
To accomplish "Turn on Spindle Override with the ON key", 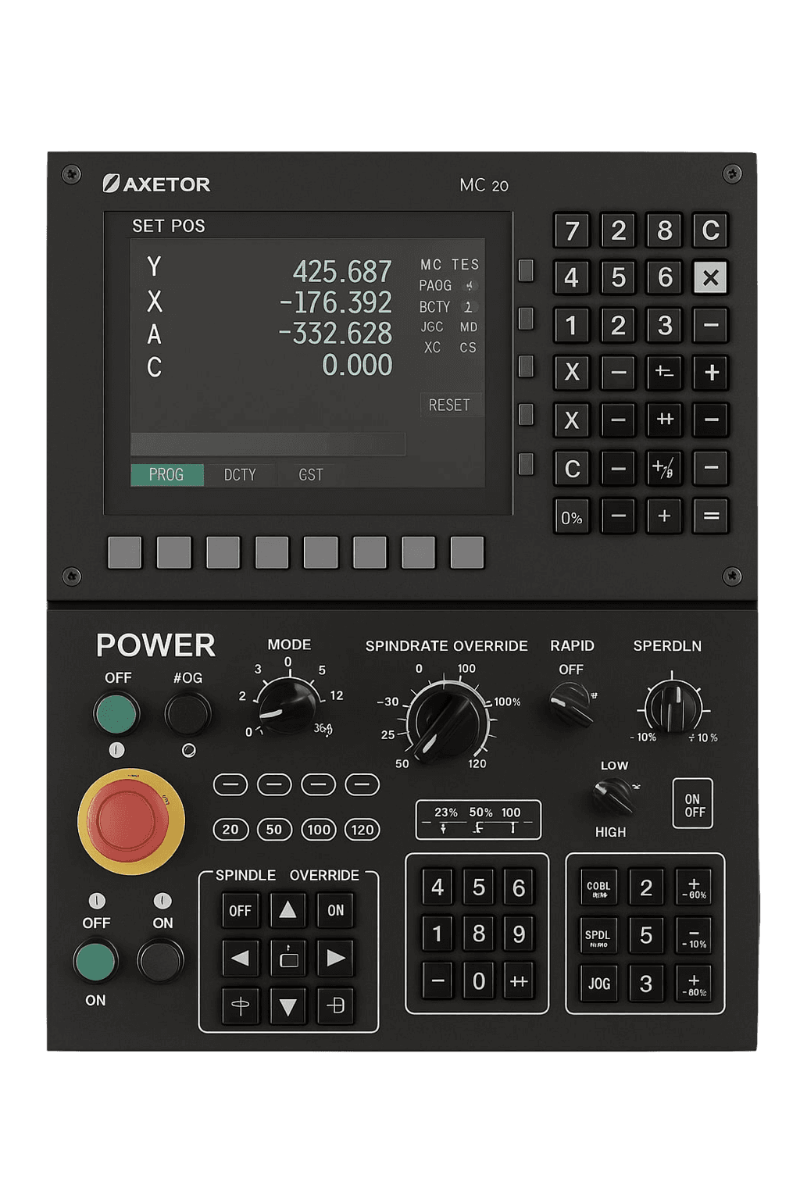I will 335,910.
